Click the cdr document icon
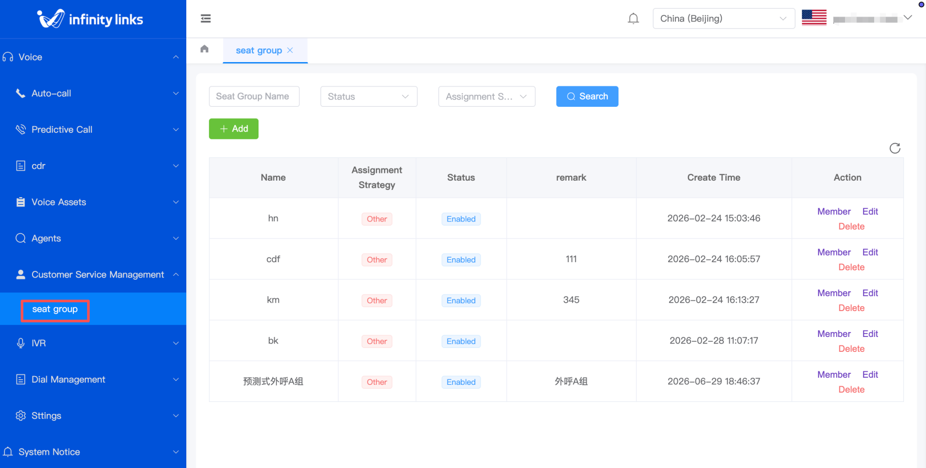This screenshot has height=468, width=926. point(20,166)
